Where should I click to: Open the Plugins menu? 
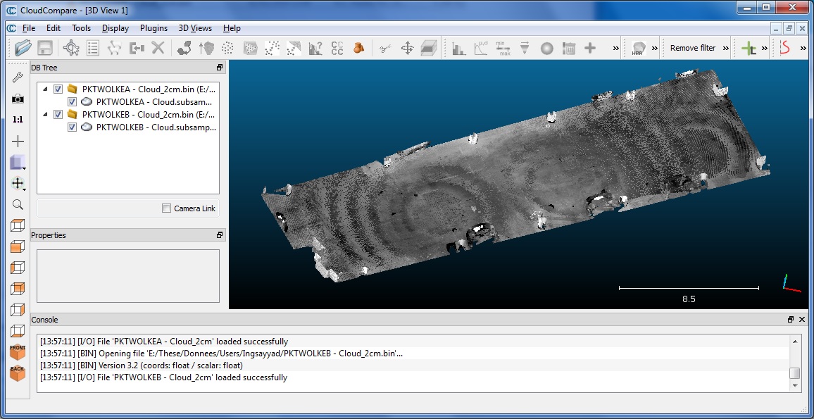coord(154,28)
